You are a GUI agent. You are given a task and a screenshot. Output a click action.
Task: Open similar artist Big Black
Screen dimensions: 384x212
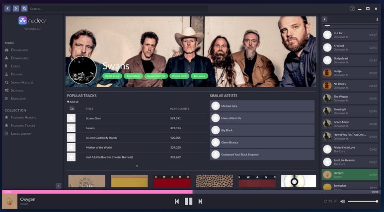tap(262, 130)
